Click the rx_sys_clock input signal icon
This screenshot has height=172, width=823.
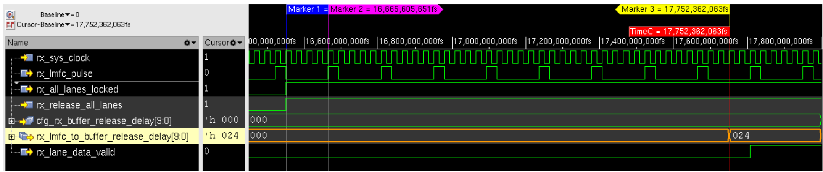tap(27, 58)
